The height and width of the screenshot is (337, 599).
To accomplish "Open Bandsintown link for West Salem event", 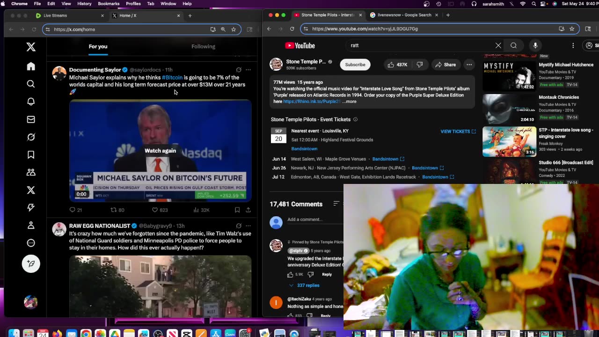I will 388,159.
